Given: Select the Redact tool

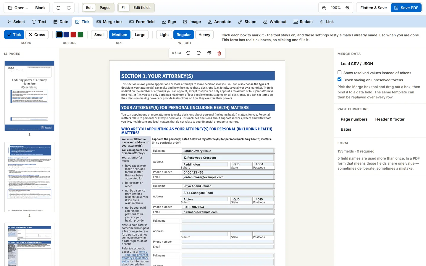Looking at the screenshot, I should click(x=303, y=22).
